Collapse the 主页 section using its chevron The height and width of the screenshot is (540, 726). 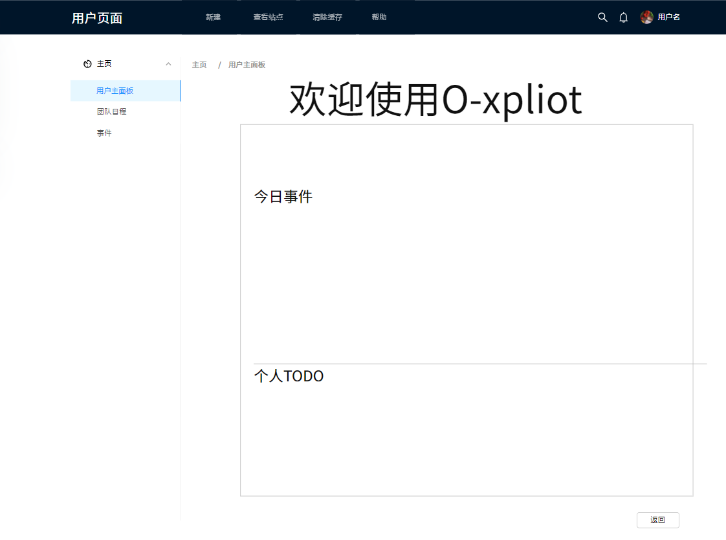(169, 63)
